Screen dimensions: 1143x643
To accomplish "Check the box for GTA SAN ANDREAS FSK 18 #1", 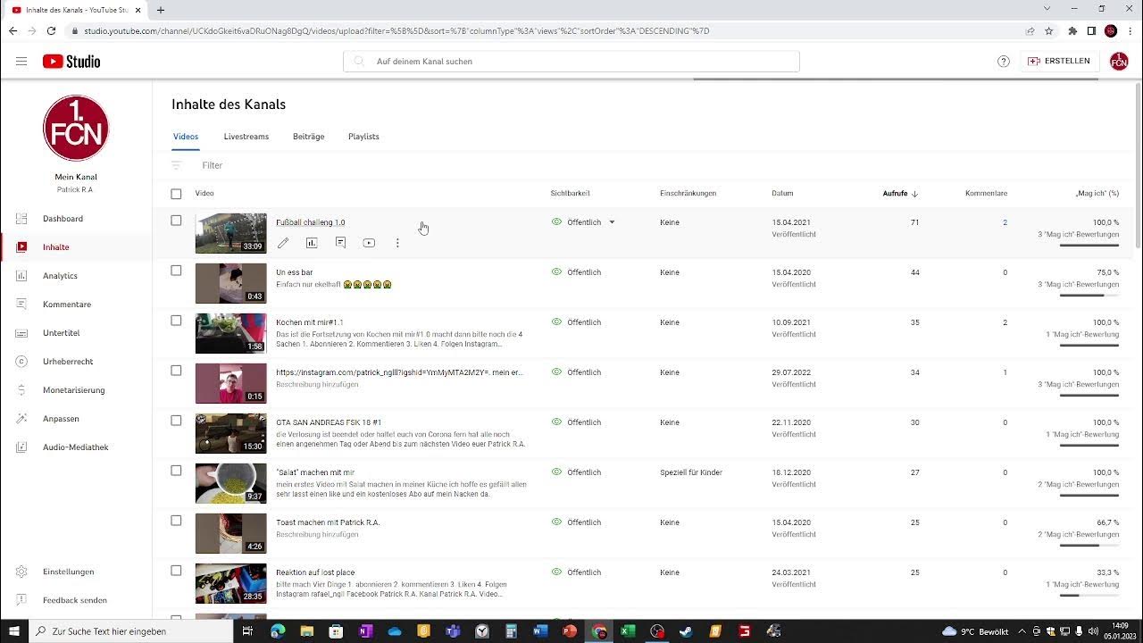I will [176, 421].
